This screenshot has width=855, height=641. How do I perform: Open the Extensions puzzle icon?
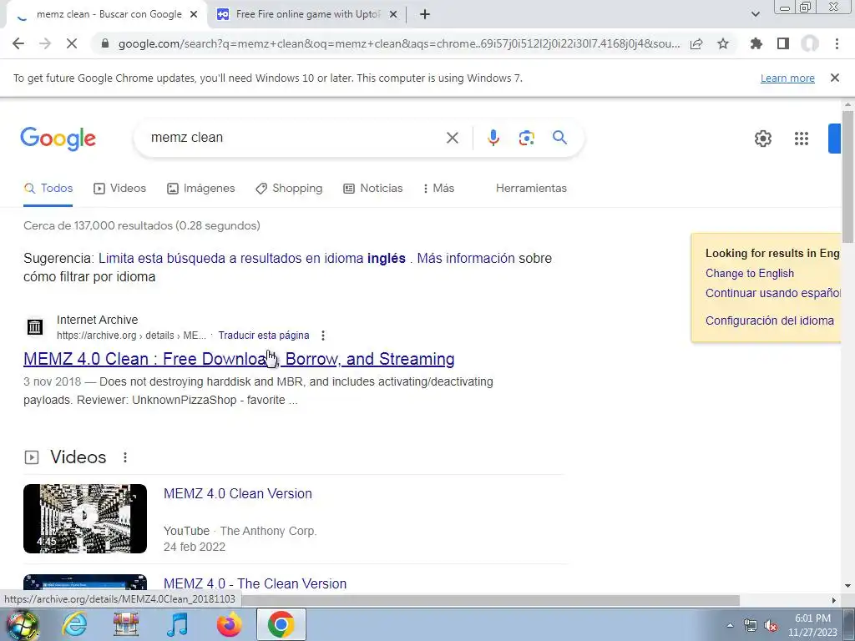click(x=756, y=43)
